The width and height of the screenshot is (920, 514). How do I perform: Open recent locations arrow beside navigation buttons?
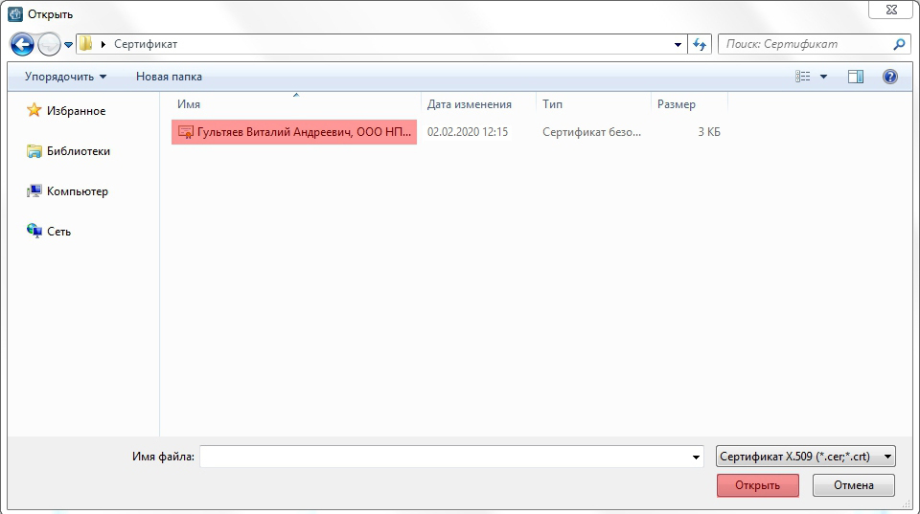68,45
